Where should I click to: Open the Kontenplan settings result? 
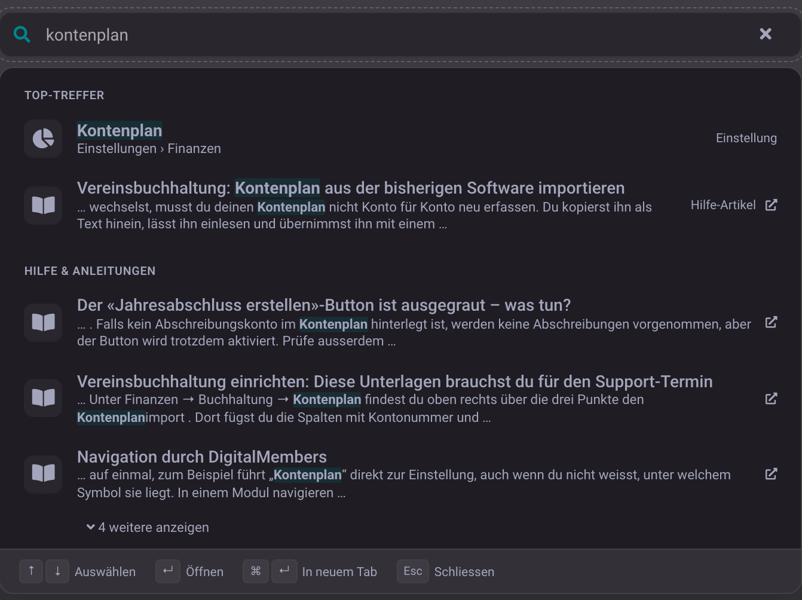coord(400,139)
